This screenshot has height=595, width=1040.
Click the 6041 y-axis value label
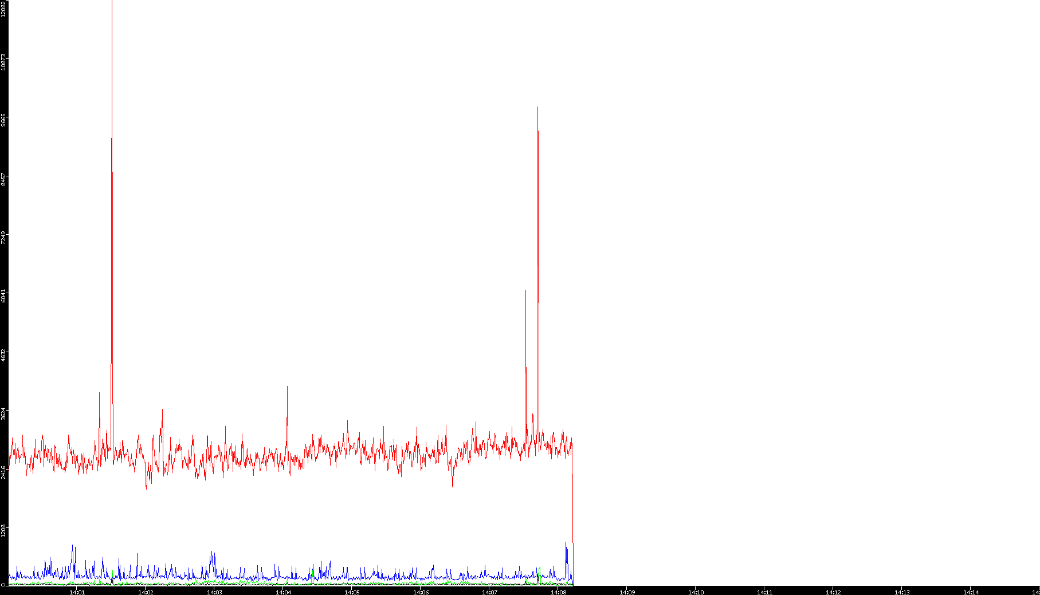click(3, 296)
